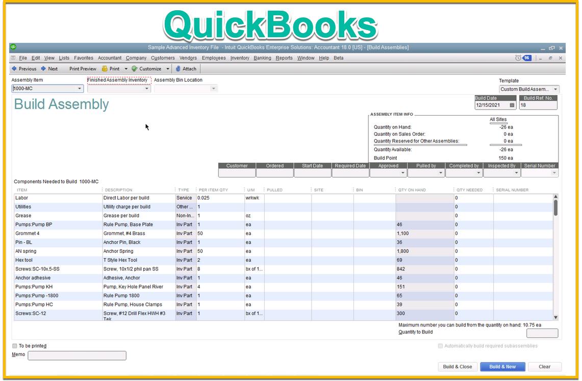Screen dimensions: 582x381
Task: Open the Build Date calendar picker
Action: (512, 105)
